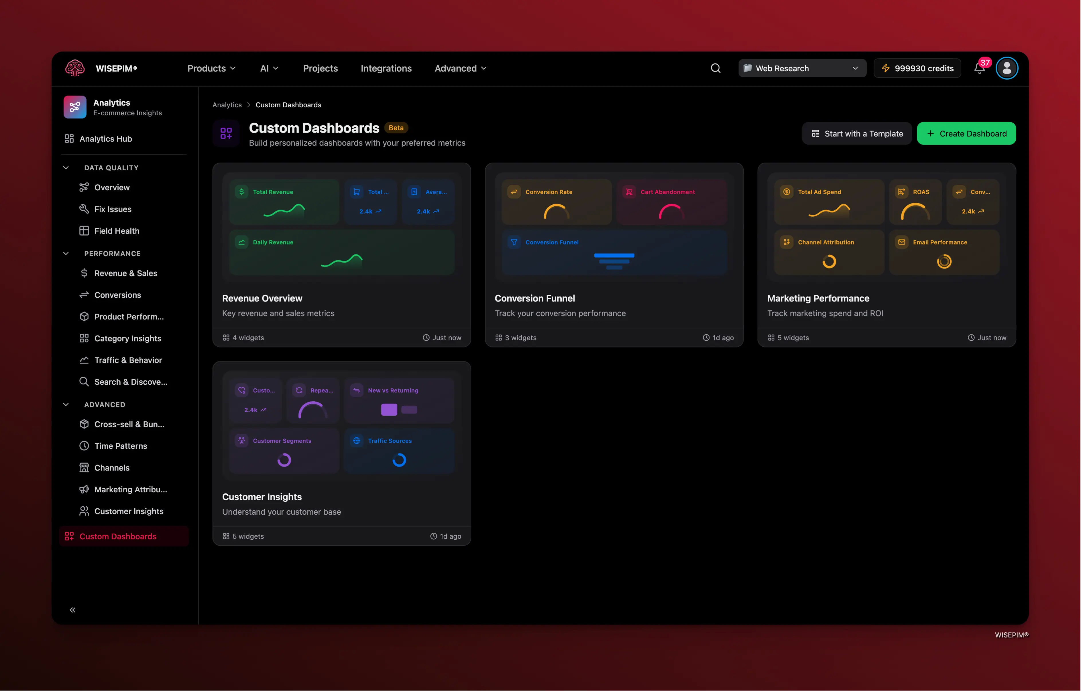This screenshot has width=1081, height=691.
Task: Open the user account avatar
Action: (1007, 68)
